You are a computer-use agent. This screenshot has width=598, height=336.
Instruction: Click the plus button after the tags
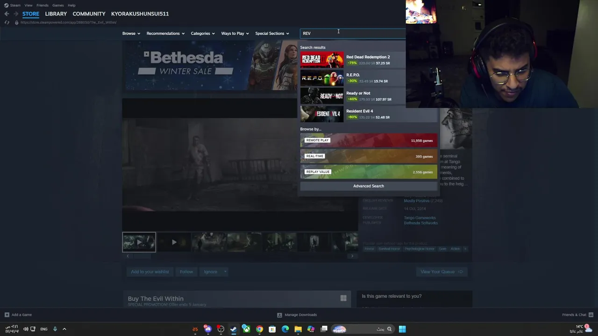[465, 249]
